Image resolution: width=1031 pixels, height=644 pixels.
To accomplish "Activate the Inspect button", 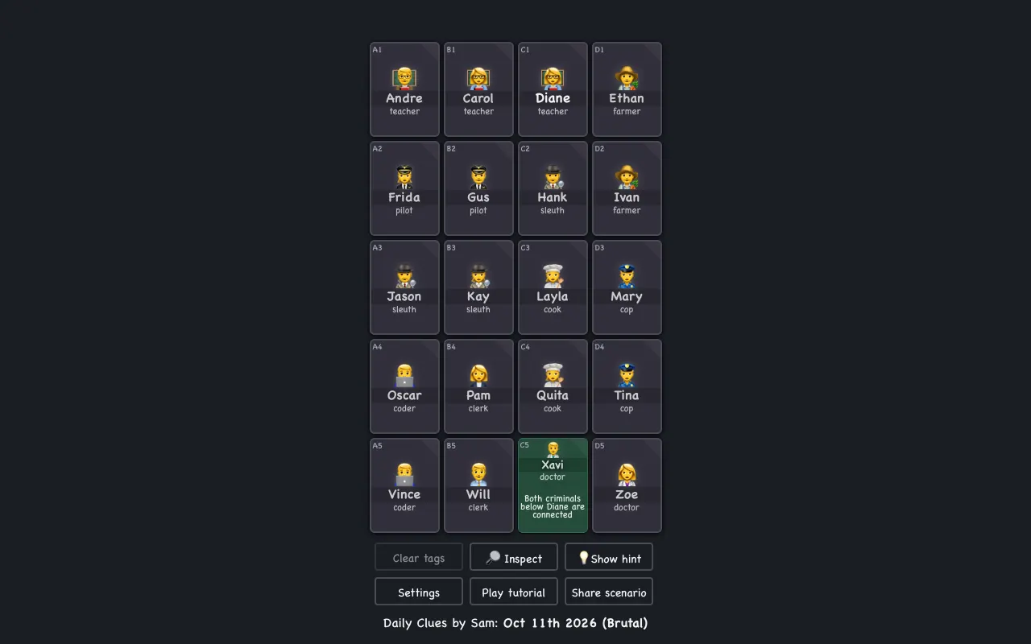I will click(x=514, y=557).
